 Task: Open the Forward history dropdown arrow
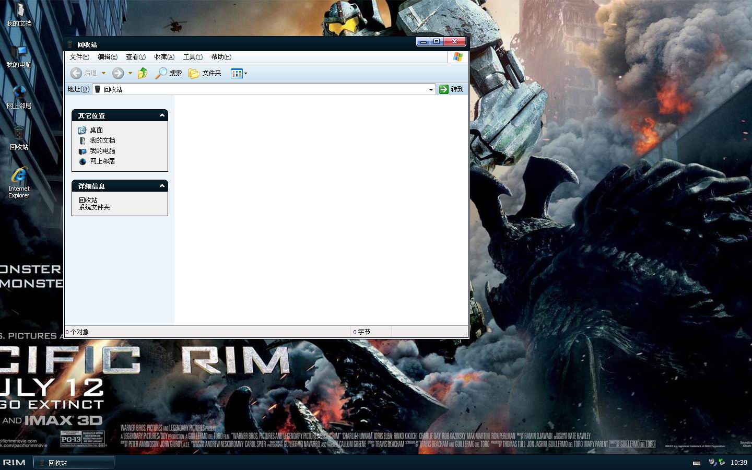(130, 73)
